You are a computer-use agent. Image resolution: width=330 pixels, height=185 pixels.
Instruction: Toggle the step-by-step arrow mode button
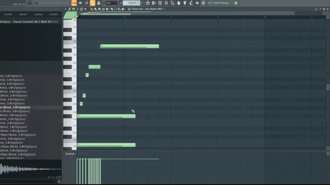pyautogui.click(x=80, y=3)
